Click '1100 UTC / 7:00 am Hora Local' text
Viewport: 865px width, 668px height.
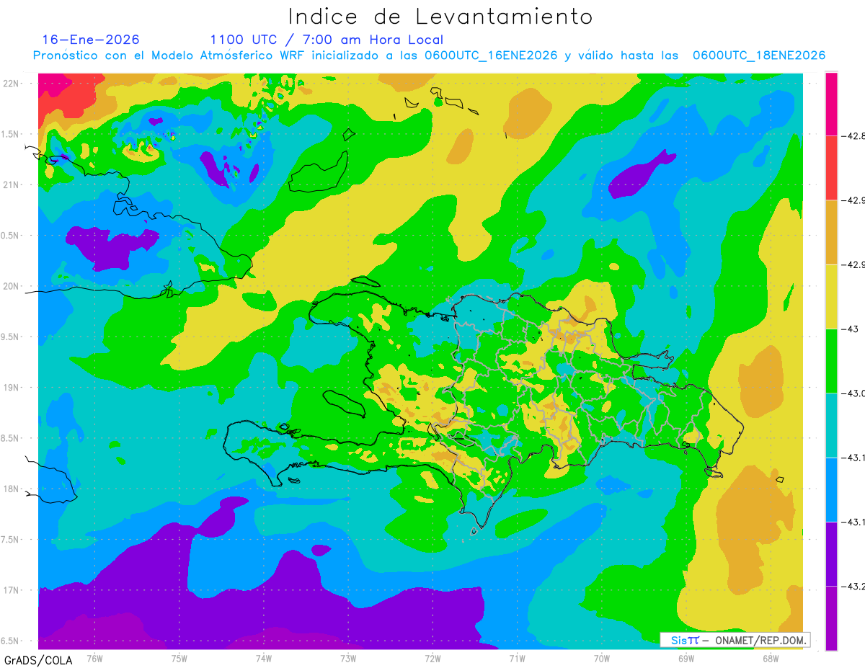pyautogui.click(x=327, y=40)
